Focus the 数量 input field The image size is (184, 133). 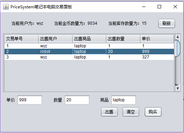pos(77,100)
